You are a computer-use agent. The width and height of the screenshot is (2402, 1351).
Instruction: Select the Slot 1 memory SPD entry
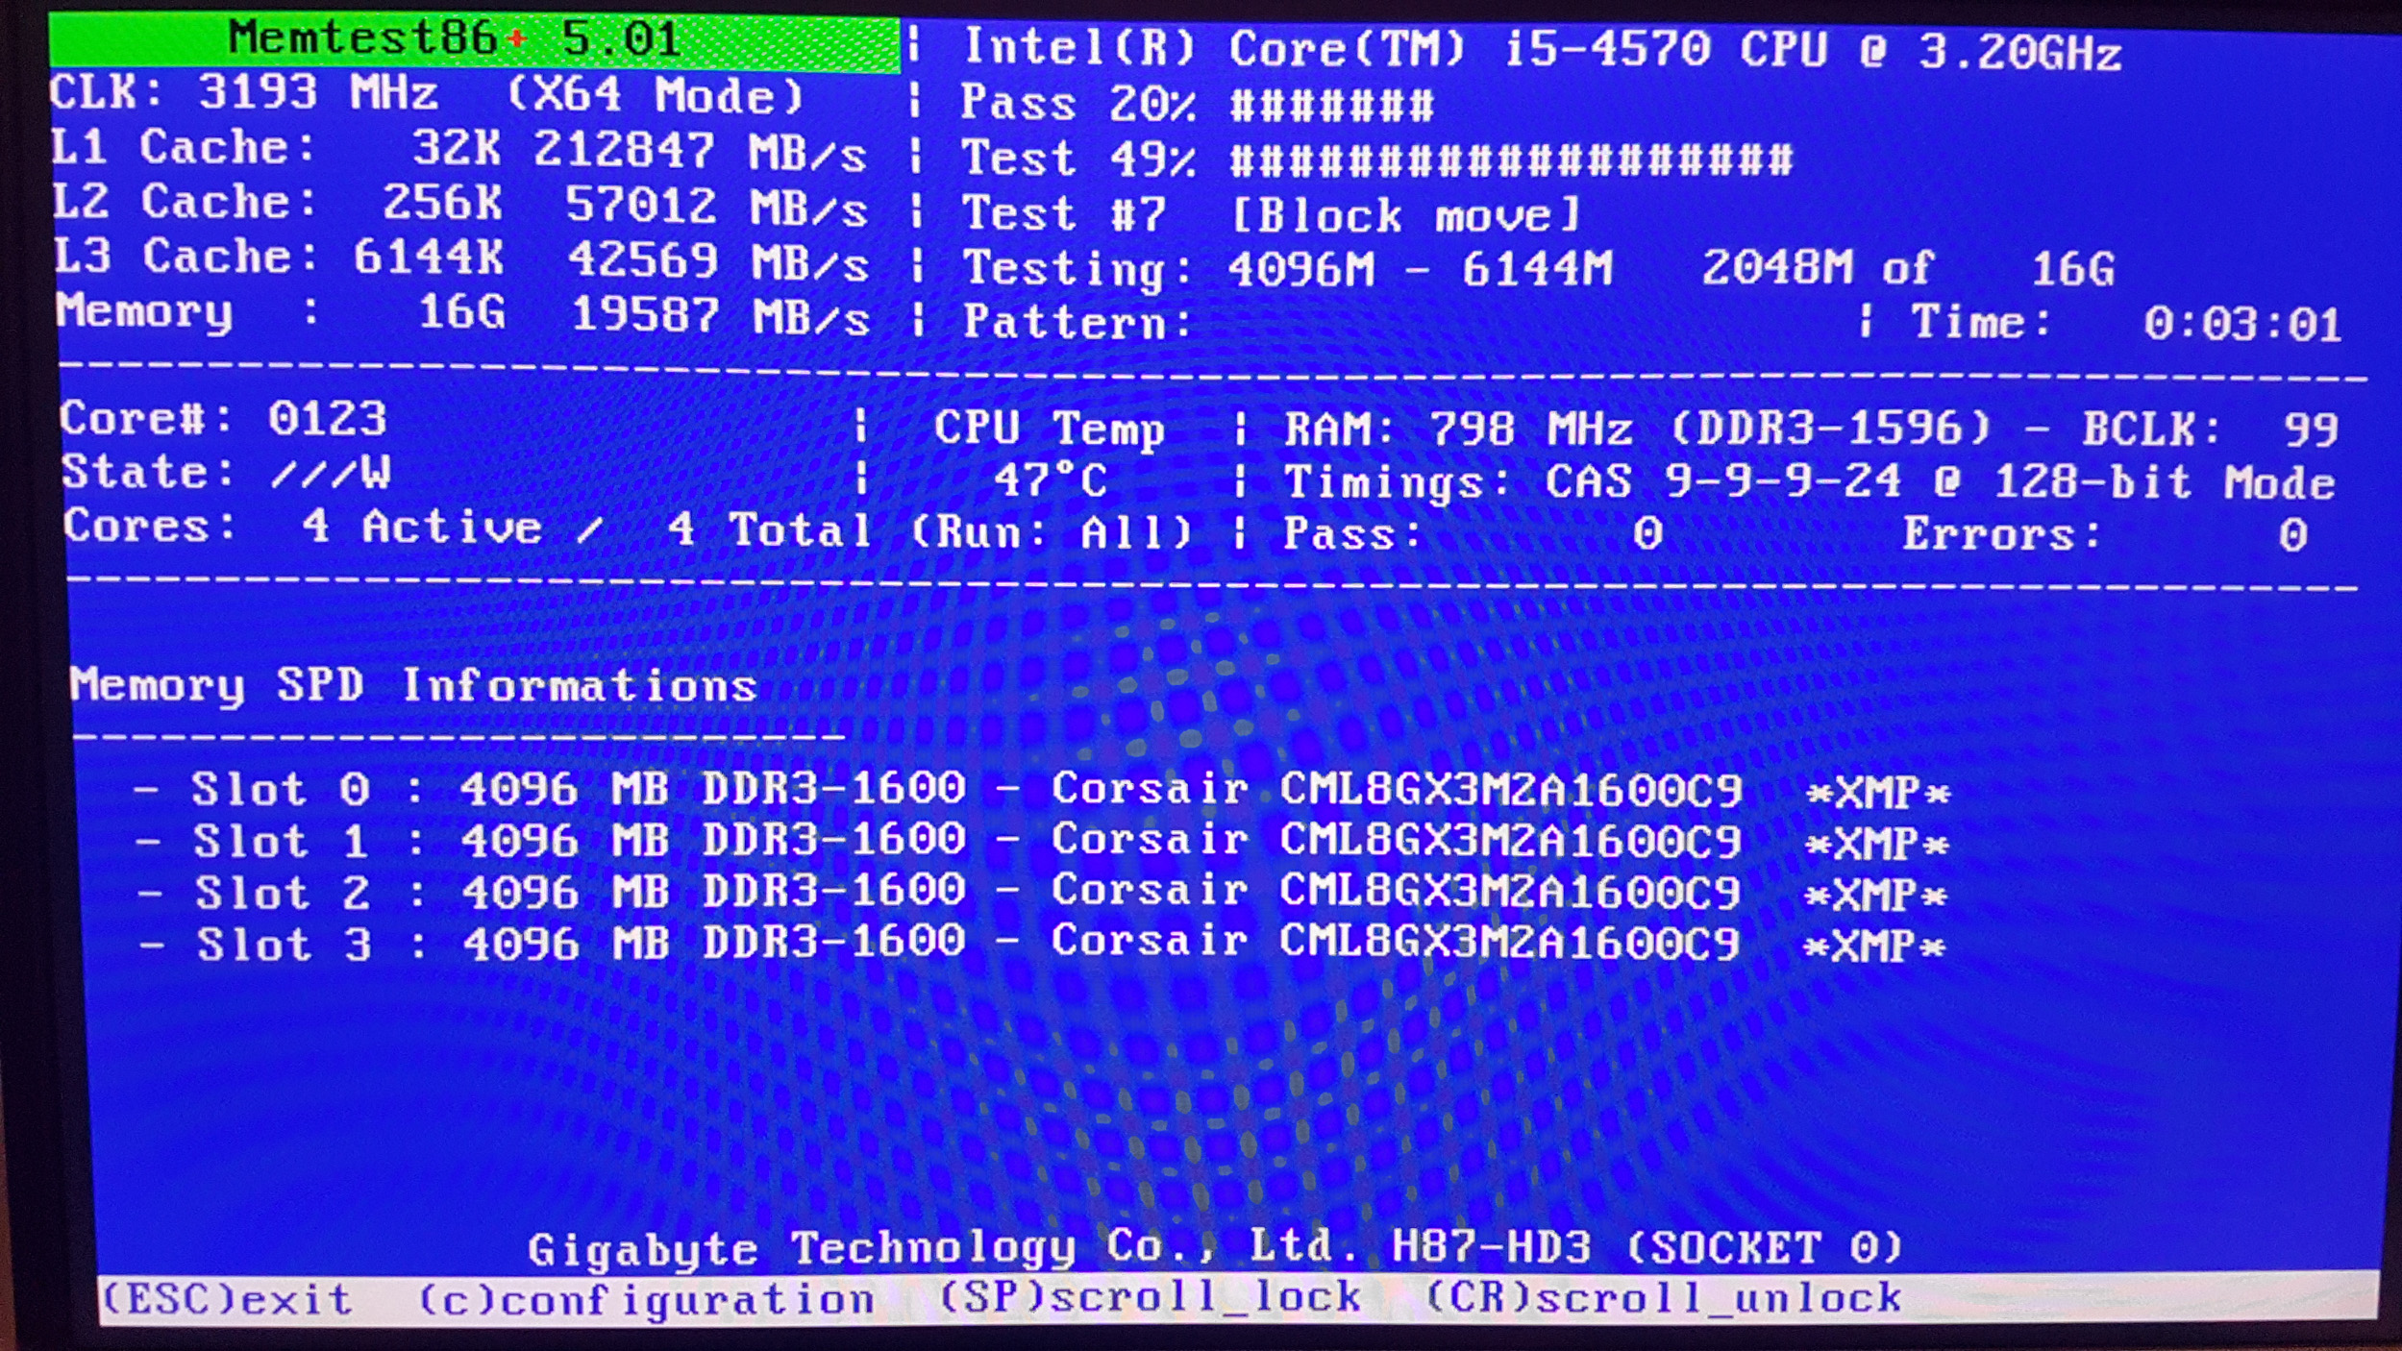tap(1040, 842)
